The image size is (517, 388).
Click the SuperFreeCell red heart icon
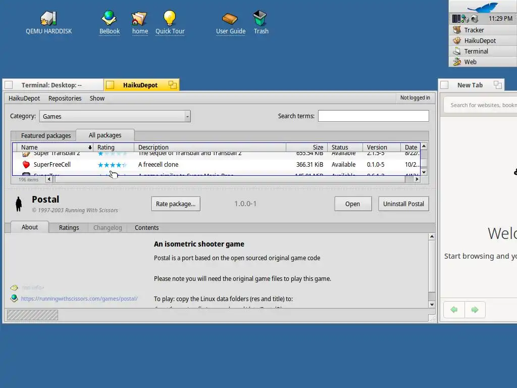click(26, 164)
